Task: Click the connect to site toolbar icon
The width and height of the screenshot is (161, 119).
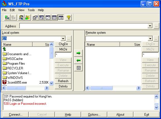Action: point(7,18)
